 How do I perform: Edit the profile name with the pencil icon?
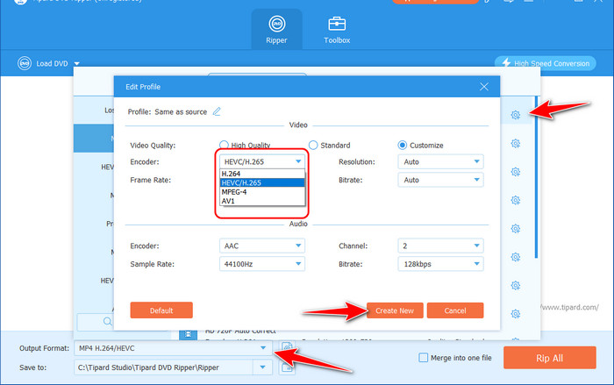(x=217, y=111)
